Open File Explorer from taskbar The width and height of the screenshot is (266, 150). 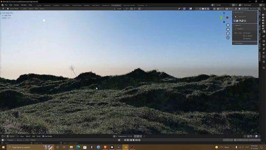[71, 147]
